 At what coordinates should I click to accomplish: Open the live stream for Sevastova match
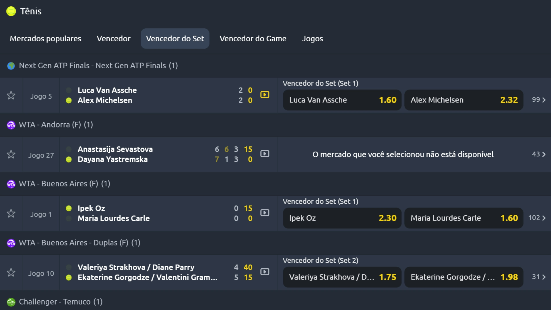(265, 154)
